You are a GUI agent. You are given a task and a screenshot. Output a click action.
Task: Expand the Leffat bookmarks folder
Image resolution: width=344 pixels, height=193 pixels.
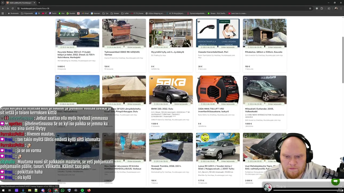(x=125, y=13)
